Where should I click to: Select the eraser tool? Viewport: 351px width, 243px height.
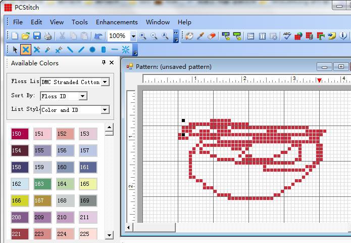coord(211,36)
